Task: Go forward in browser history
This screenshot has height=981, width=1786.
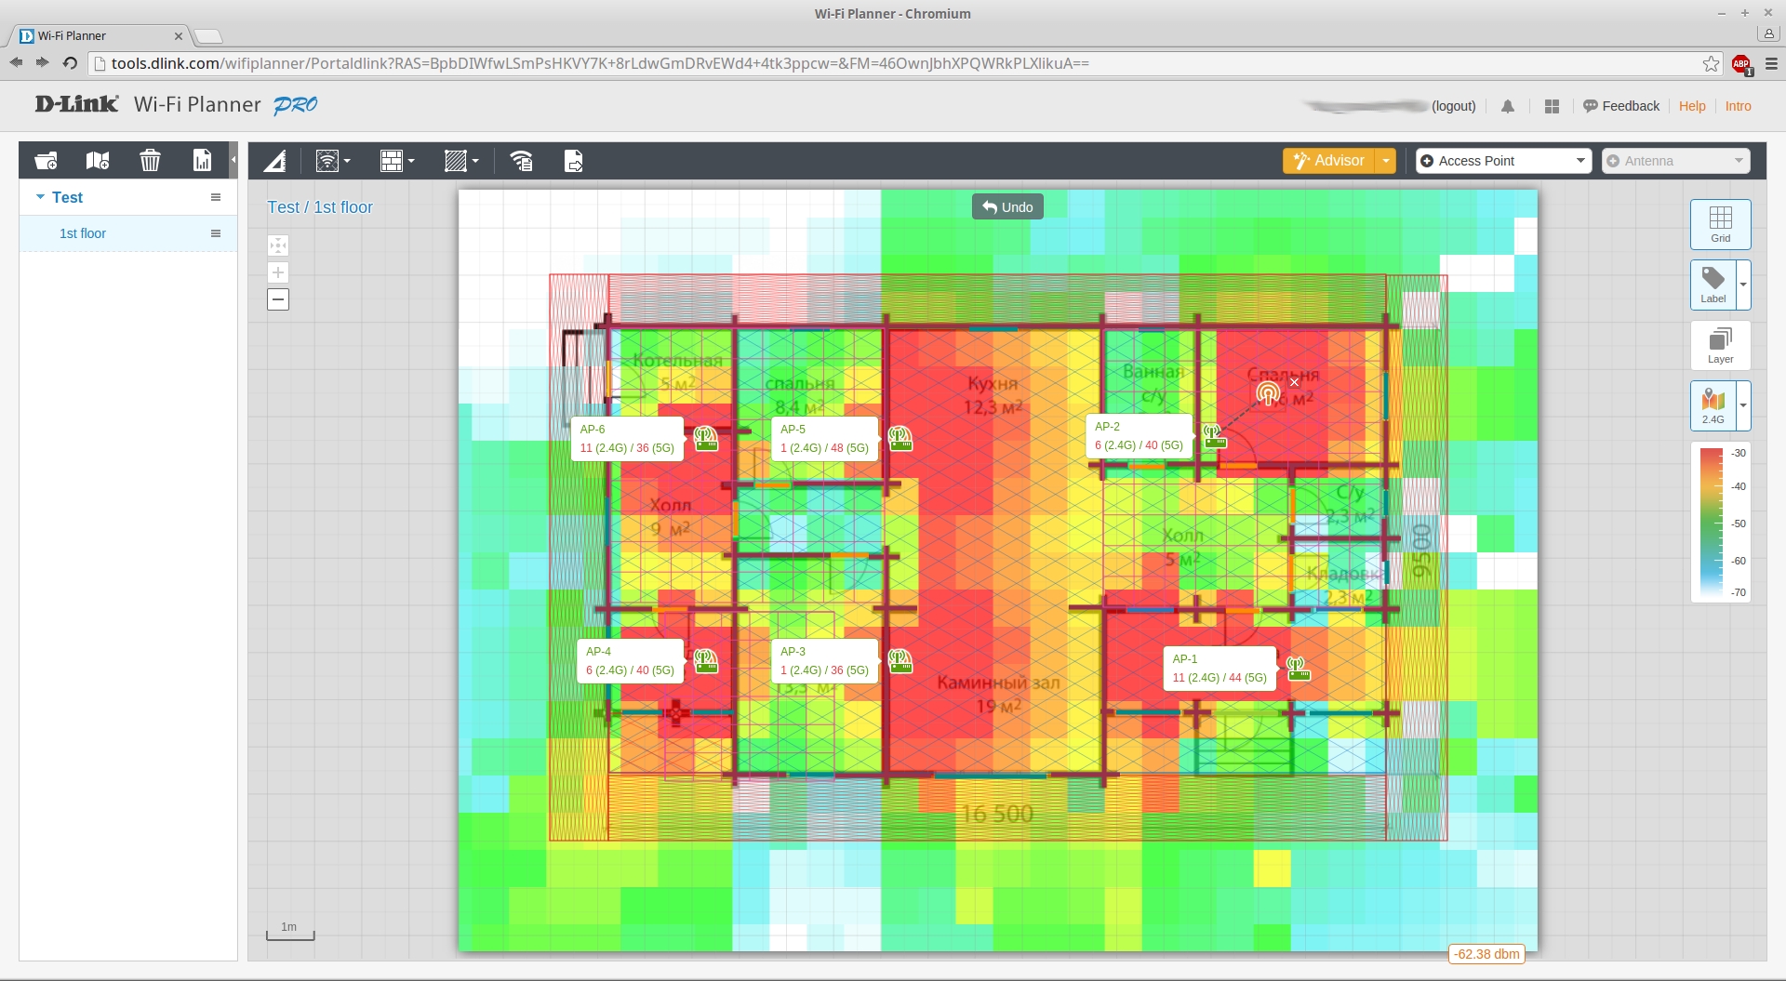Action: tap(42, 62)
